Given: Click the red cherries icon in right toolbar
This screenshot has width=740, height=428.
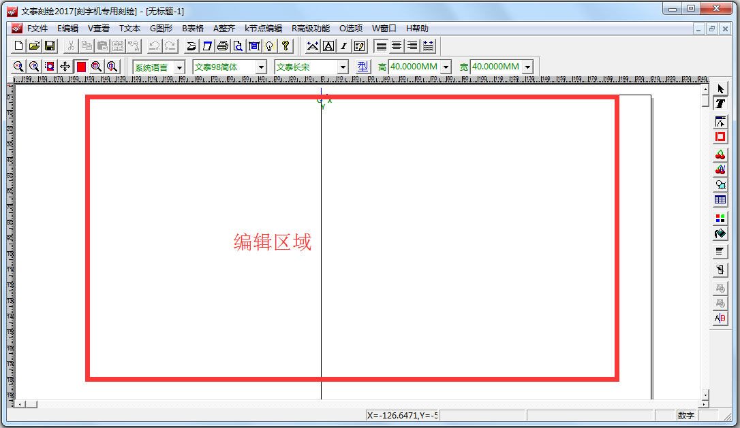Looking at the screenshot, I should 720,154.
